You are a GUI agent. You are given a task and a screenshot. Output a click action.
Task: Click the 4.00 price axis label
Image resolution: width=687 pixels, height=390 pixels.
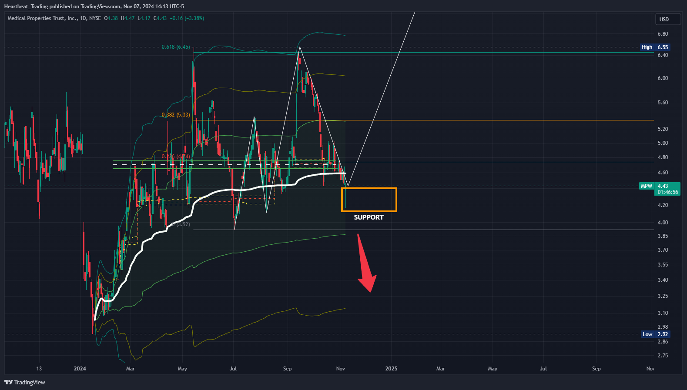[x=663, y=223]
